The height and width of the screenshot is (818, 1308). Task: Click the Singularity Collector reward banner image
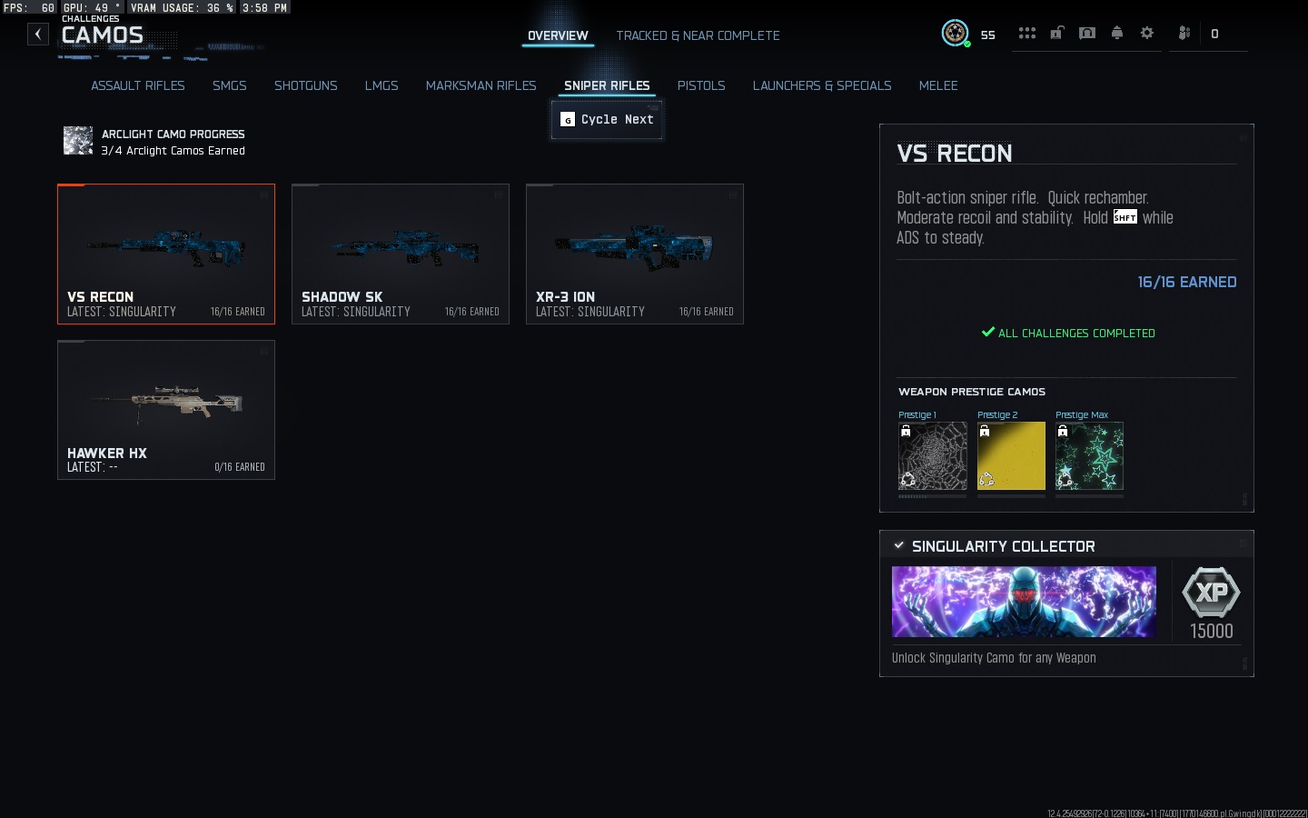click(1024, 602)
